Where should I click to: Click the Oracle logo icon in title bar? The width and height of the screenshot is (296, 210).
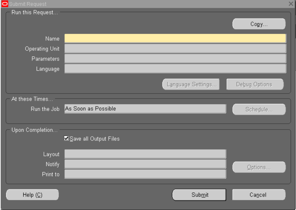click(3, 4)
